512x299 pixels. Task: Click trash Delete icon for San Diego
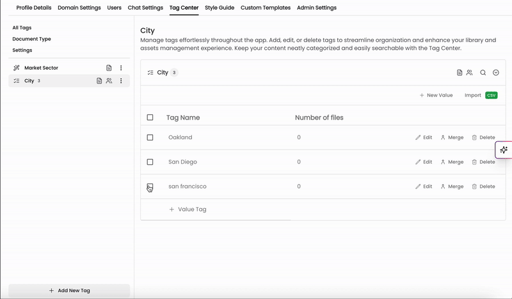tap(474, 162)
